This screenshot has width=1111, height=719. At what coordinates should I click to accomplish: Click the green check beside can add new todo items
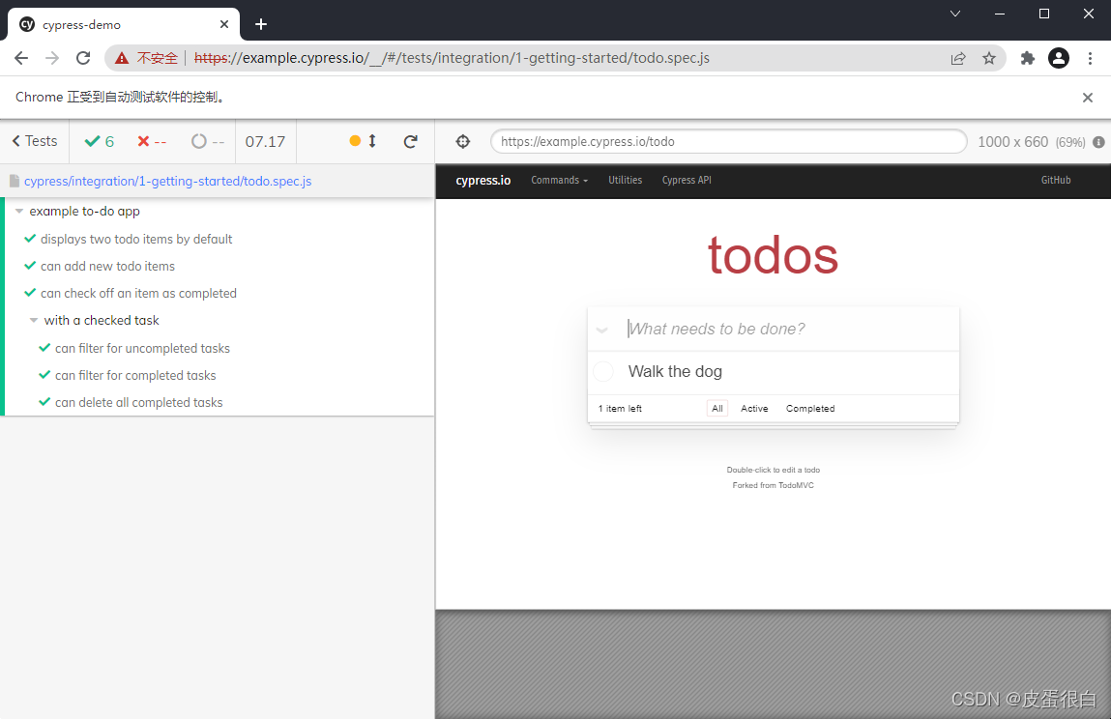tap(30, 266)
